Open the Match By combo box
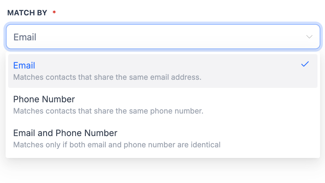This screenshot has width=325, height=183. click(x=163, y=37)
